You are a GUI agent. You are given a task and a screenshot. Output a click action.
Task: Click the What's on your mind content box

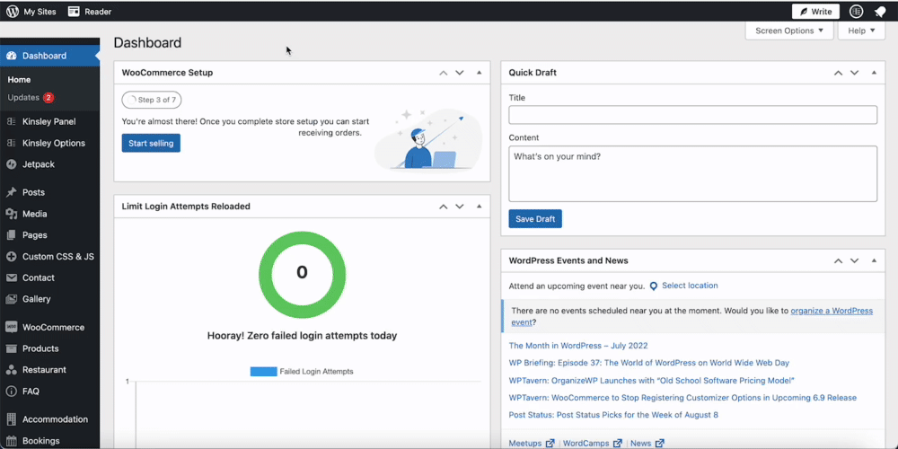pyautogui.click(x=692, y=173)
